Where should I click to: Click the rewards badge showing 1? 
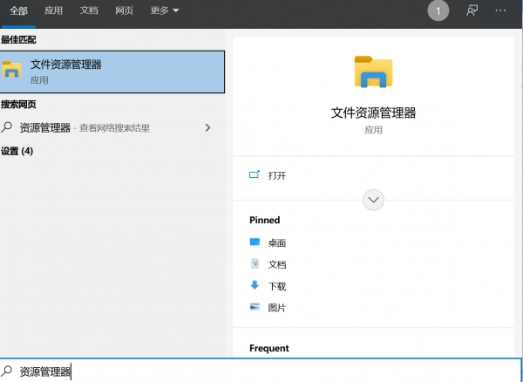coord(438,11)
